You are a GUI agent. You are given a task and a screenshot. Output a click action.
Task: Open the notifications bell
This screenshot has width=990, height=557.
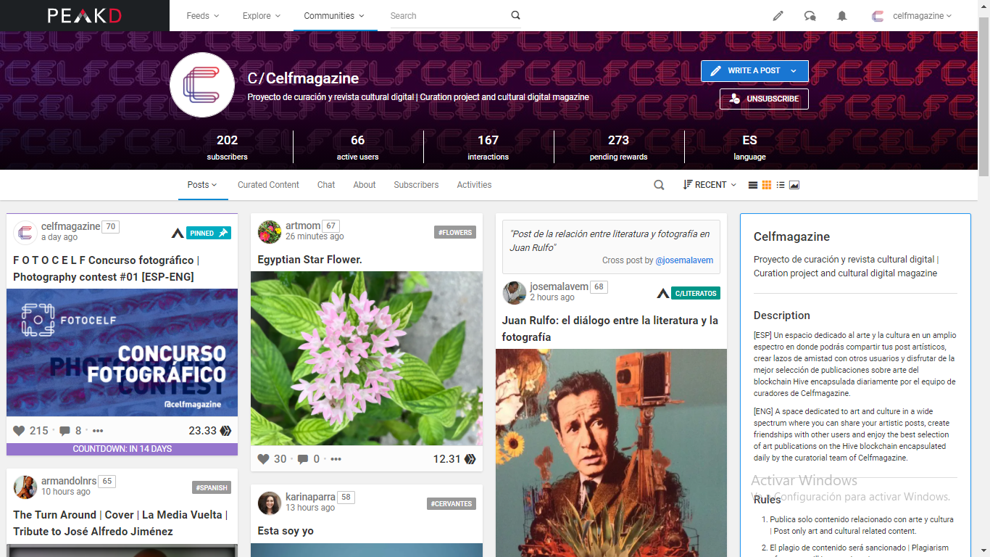(x=841, y=15)
